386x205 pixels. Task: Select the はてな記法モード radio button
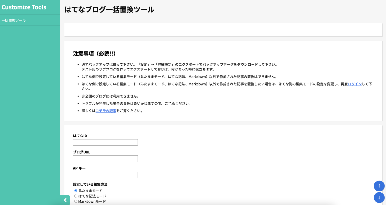click(x=76, y=196)
